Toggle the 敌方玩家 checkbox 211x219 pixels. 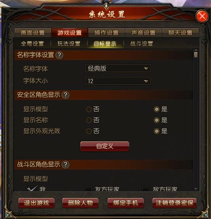(146, 188)
